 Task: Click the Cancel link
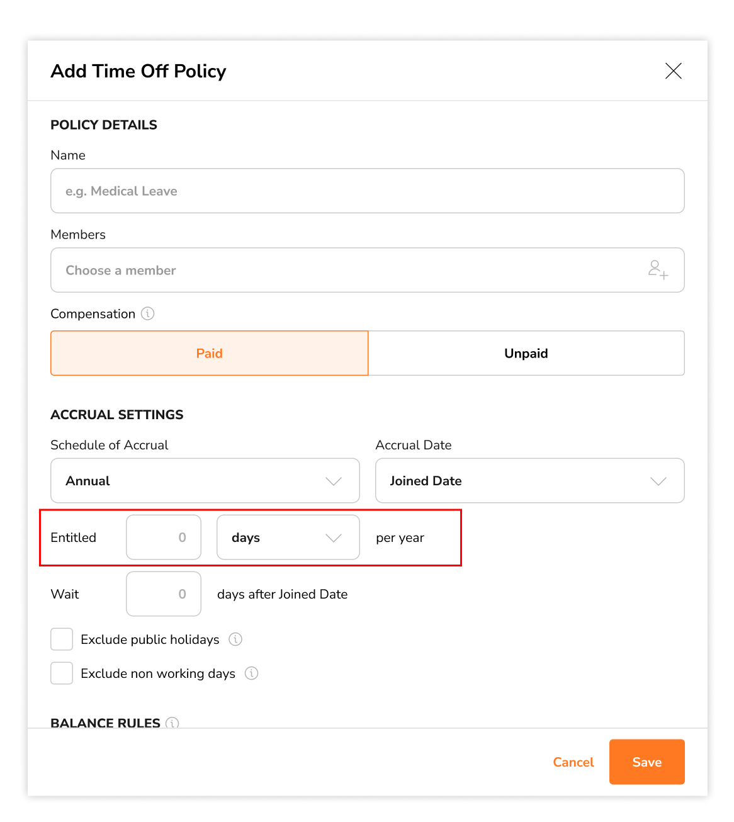(x=573, y=762)
